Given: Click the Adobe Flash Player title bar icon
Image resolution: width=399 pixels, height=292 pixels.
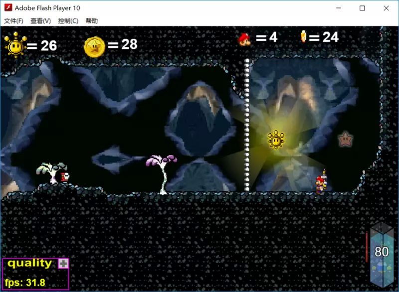Looking at the screenshot, I should pos(8,7).
